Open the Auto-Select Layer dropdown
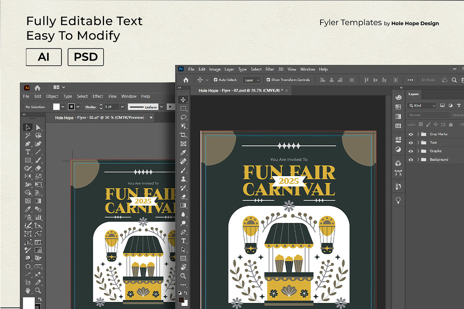The width and height of the screenshot is (464, 309). pos(252,80)
